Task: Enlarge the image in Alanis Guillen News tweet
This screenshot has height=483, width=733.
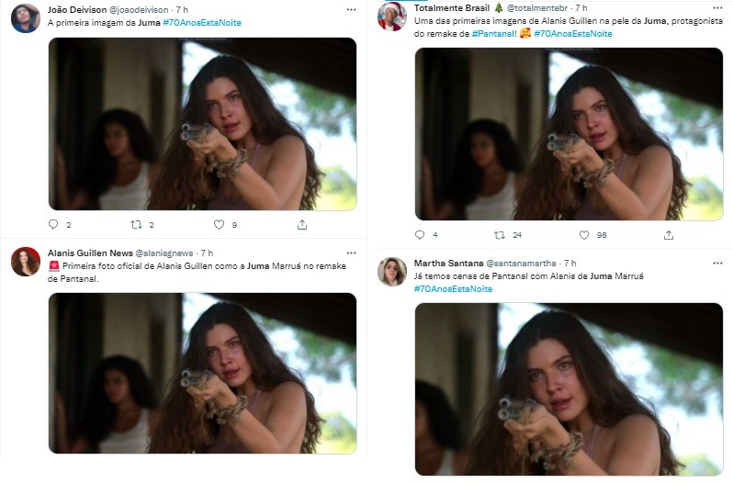Action: coord(202,372)
